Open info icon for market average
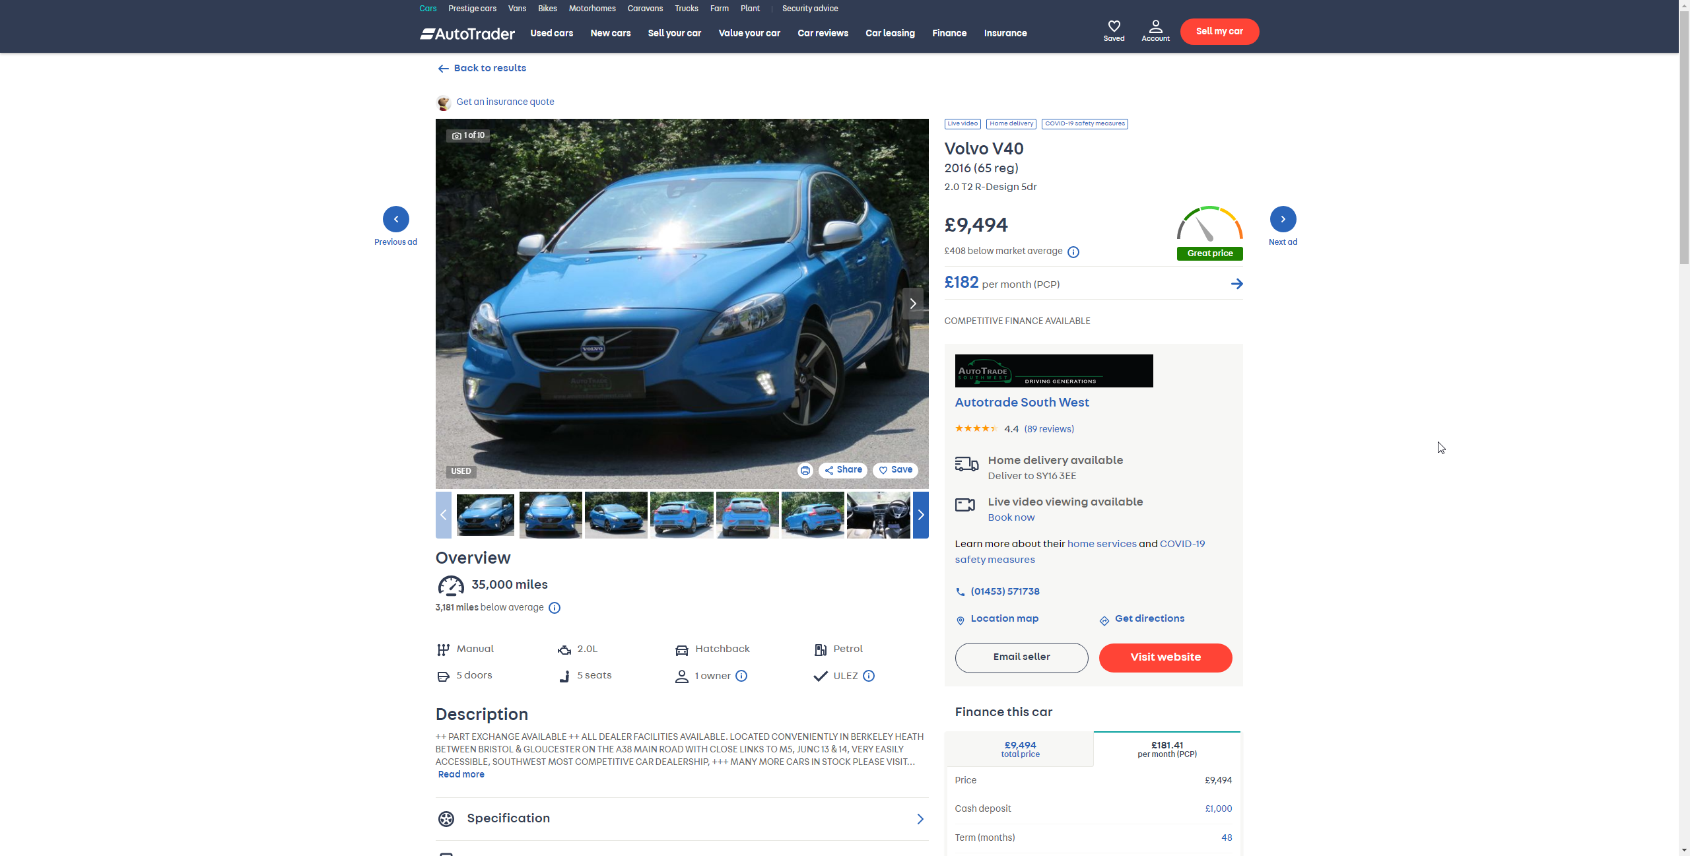The image size is (1690, 856). click(x=1073, y=252)
